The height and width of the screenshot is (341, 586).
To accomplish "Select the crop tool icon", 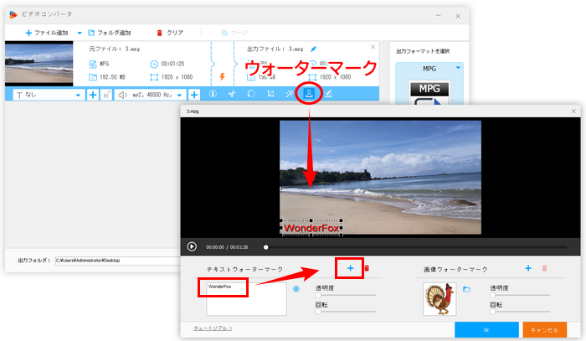I will point(270,94).
